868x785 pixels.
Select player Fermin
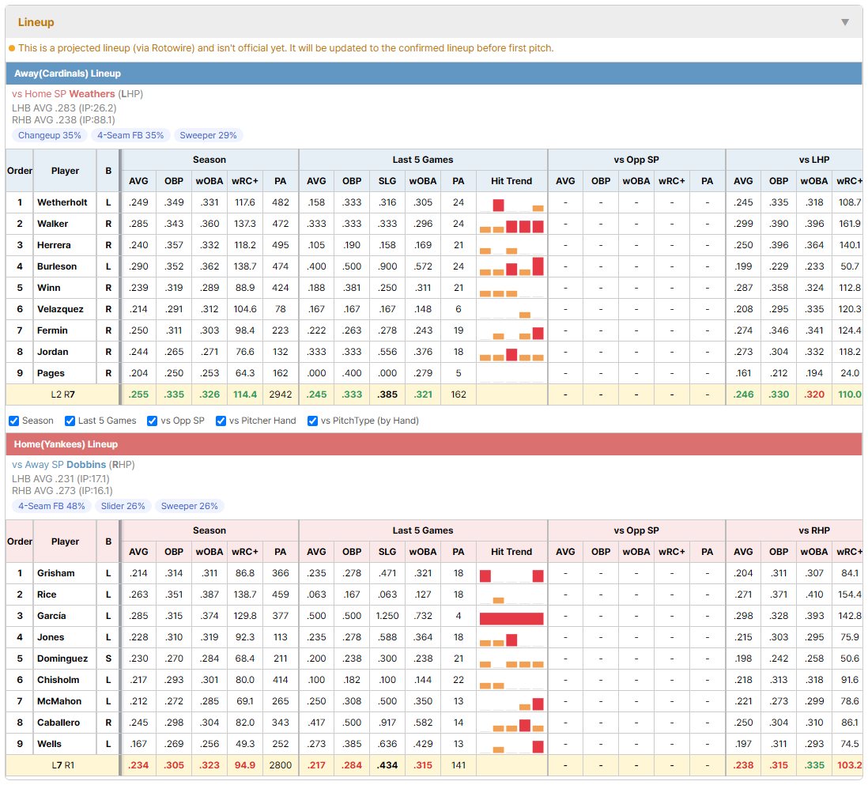52,330
